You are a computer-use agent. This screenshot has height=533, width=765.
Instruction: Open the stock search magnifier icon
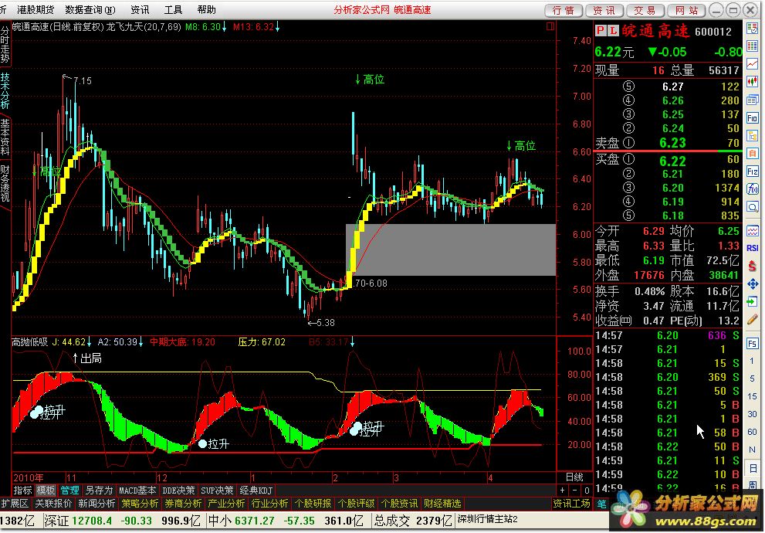point(753,207)
